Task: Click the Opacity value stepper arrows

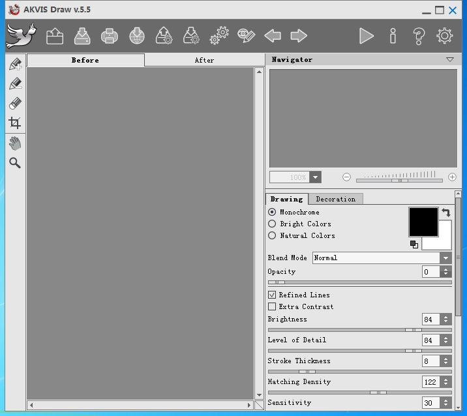Action: pyautogui.click(x=445, y=272)
